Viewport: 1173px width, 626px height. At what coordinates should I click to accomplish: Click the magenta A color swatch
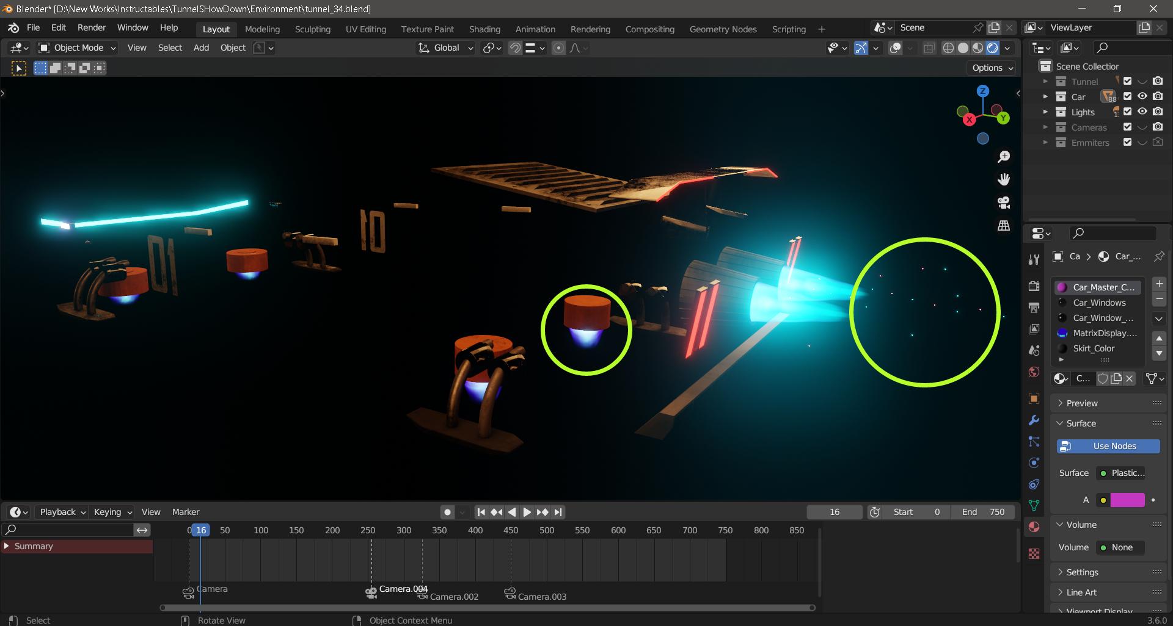pyautogui.click(x=1127, y=500)
